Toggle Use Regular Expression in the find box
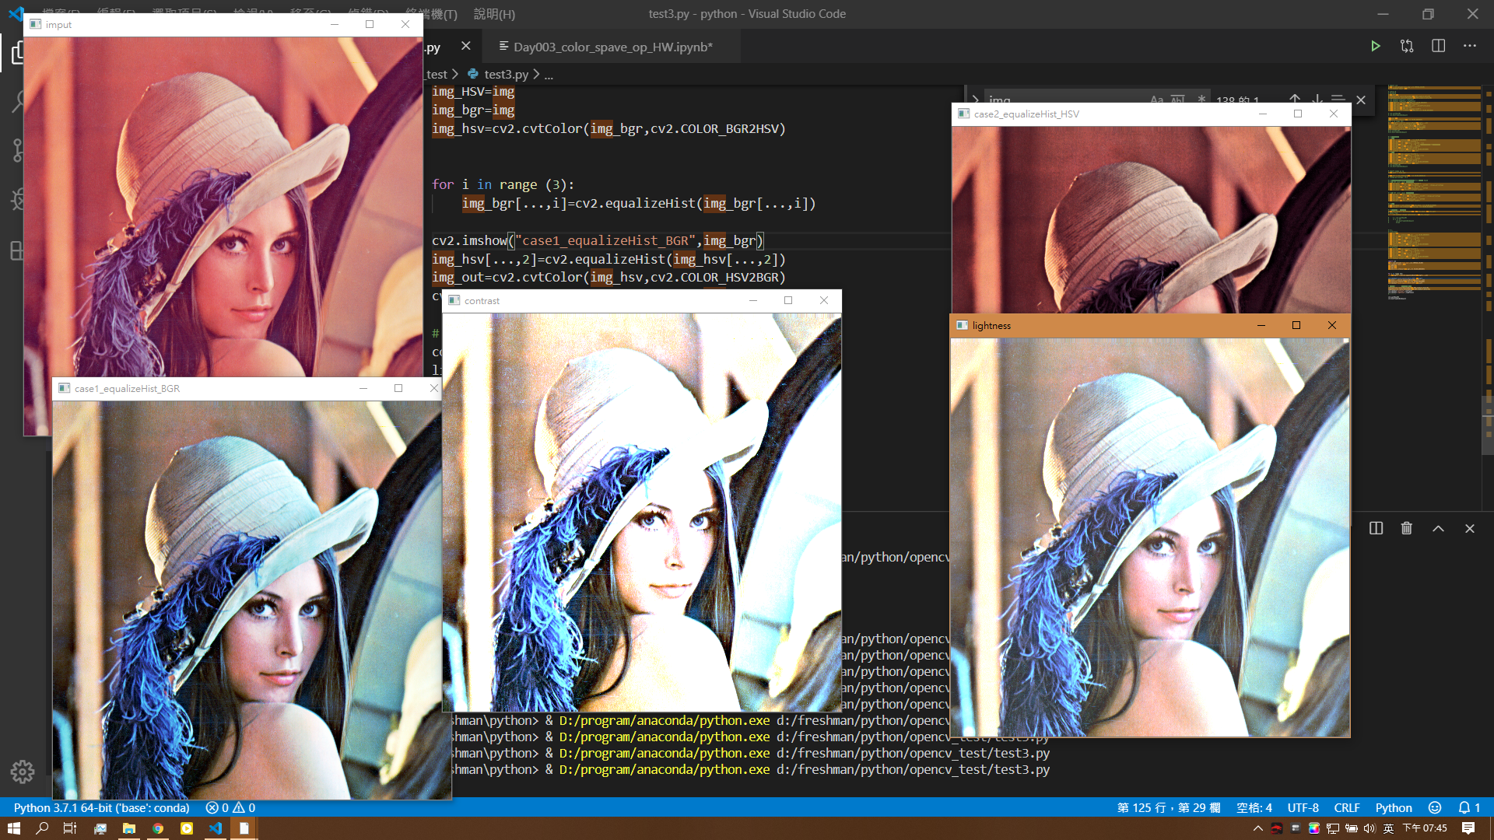The image size is (1494, 840). 1201,99
